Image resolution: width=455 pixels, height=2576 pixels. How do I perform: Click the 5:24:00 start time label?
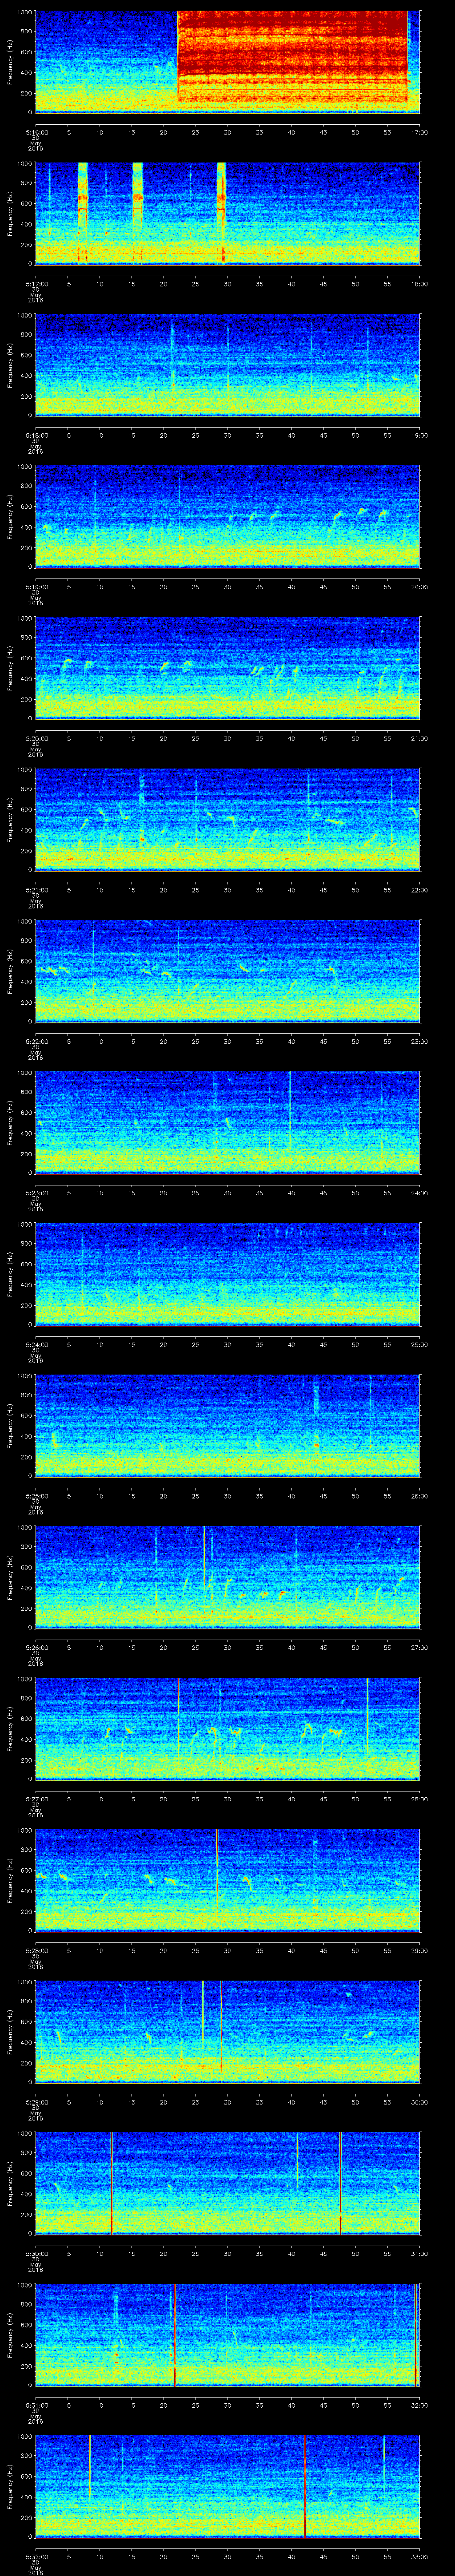click(x=36, y=1344)
